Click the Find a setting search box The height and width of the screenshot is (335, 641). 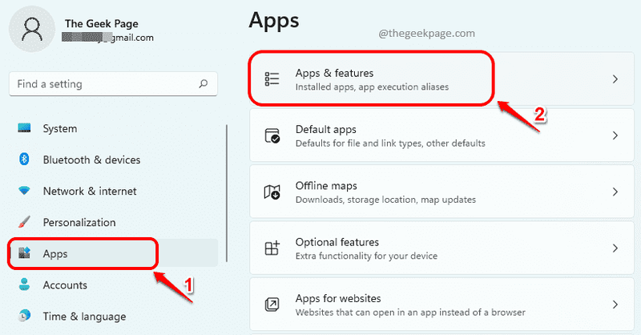(x=113, y=84)
